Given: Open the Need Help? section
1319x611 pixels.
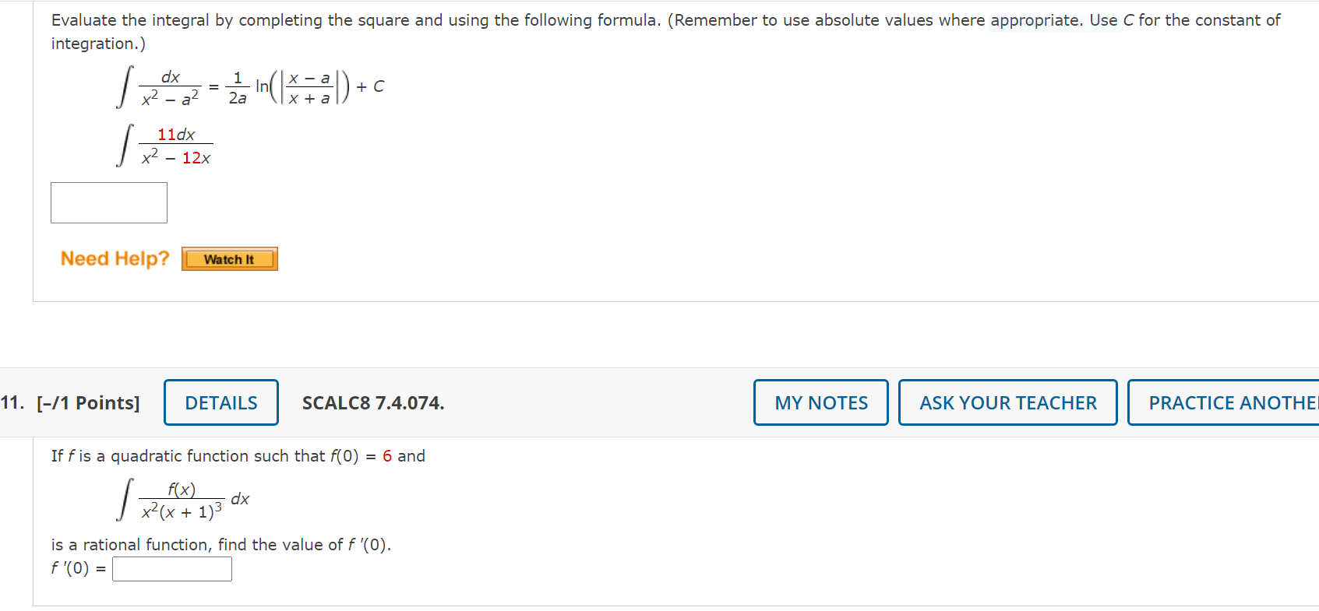Looking at the screenshot, I should coord(115,258).
